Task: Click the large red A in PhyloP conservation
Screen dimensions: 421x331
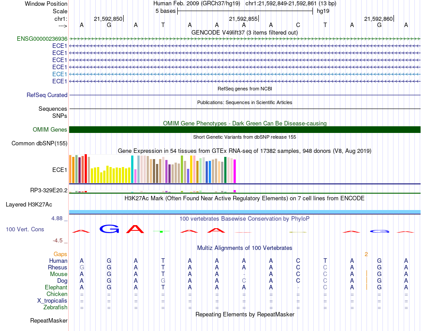Action: tap(135, 229)
